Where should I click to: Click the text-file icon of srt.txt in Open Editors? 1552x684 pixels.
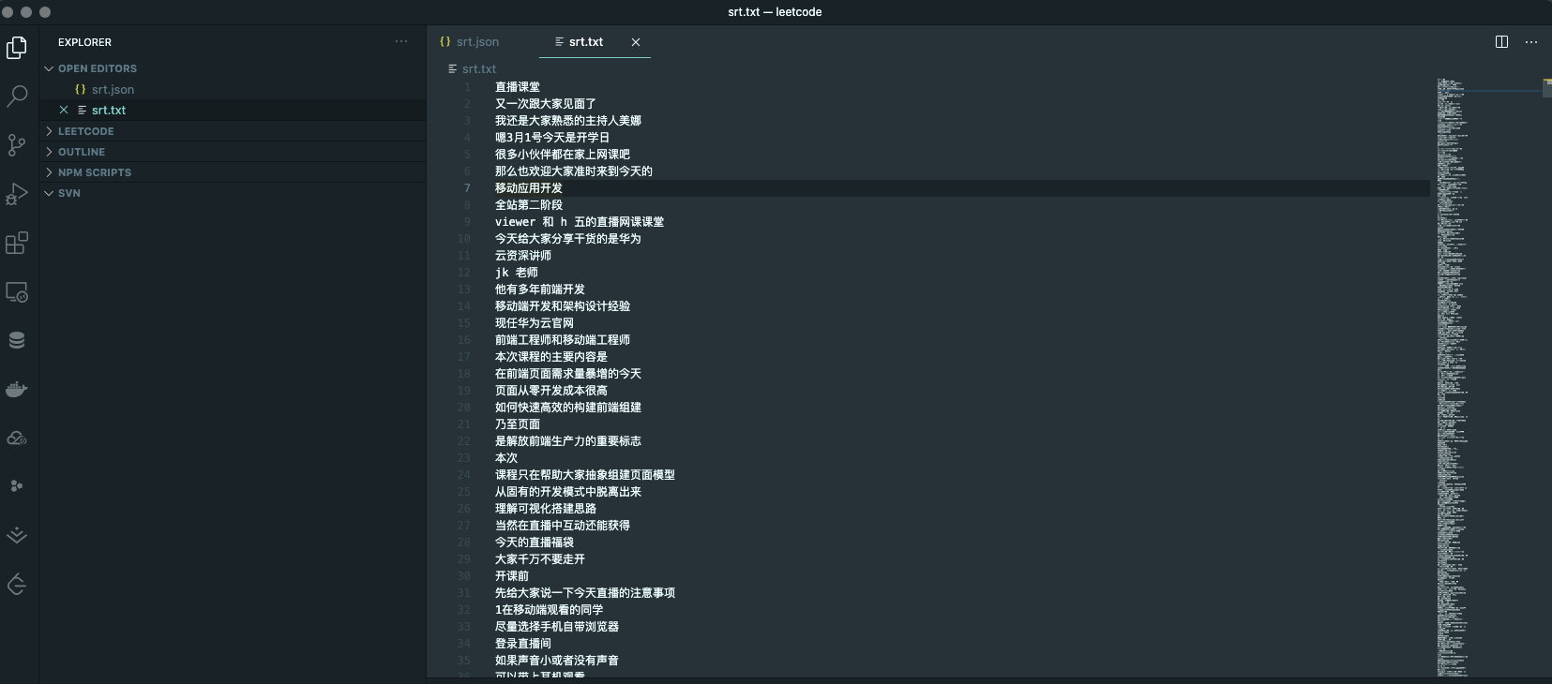[82, 110]
